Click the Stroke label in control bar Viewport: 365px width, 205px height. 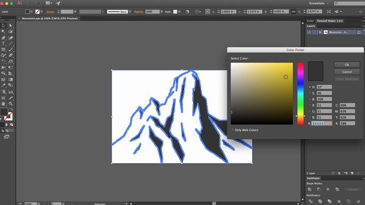pyautogui.click(x=50, y=11)
